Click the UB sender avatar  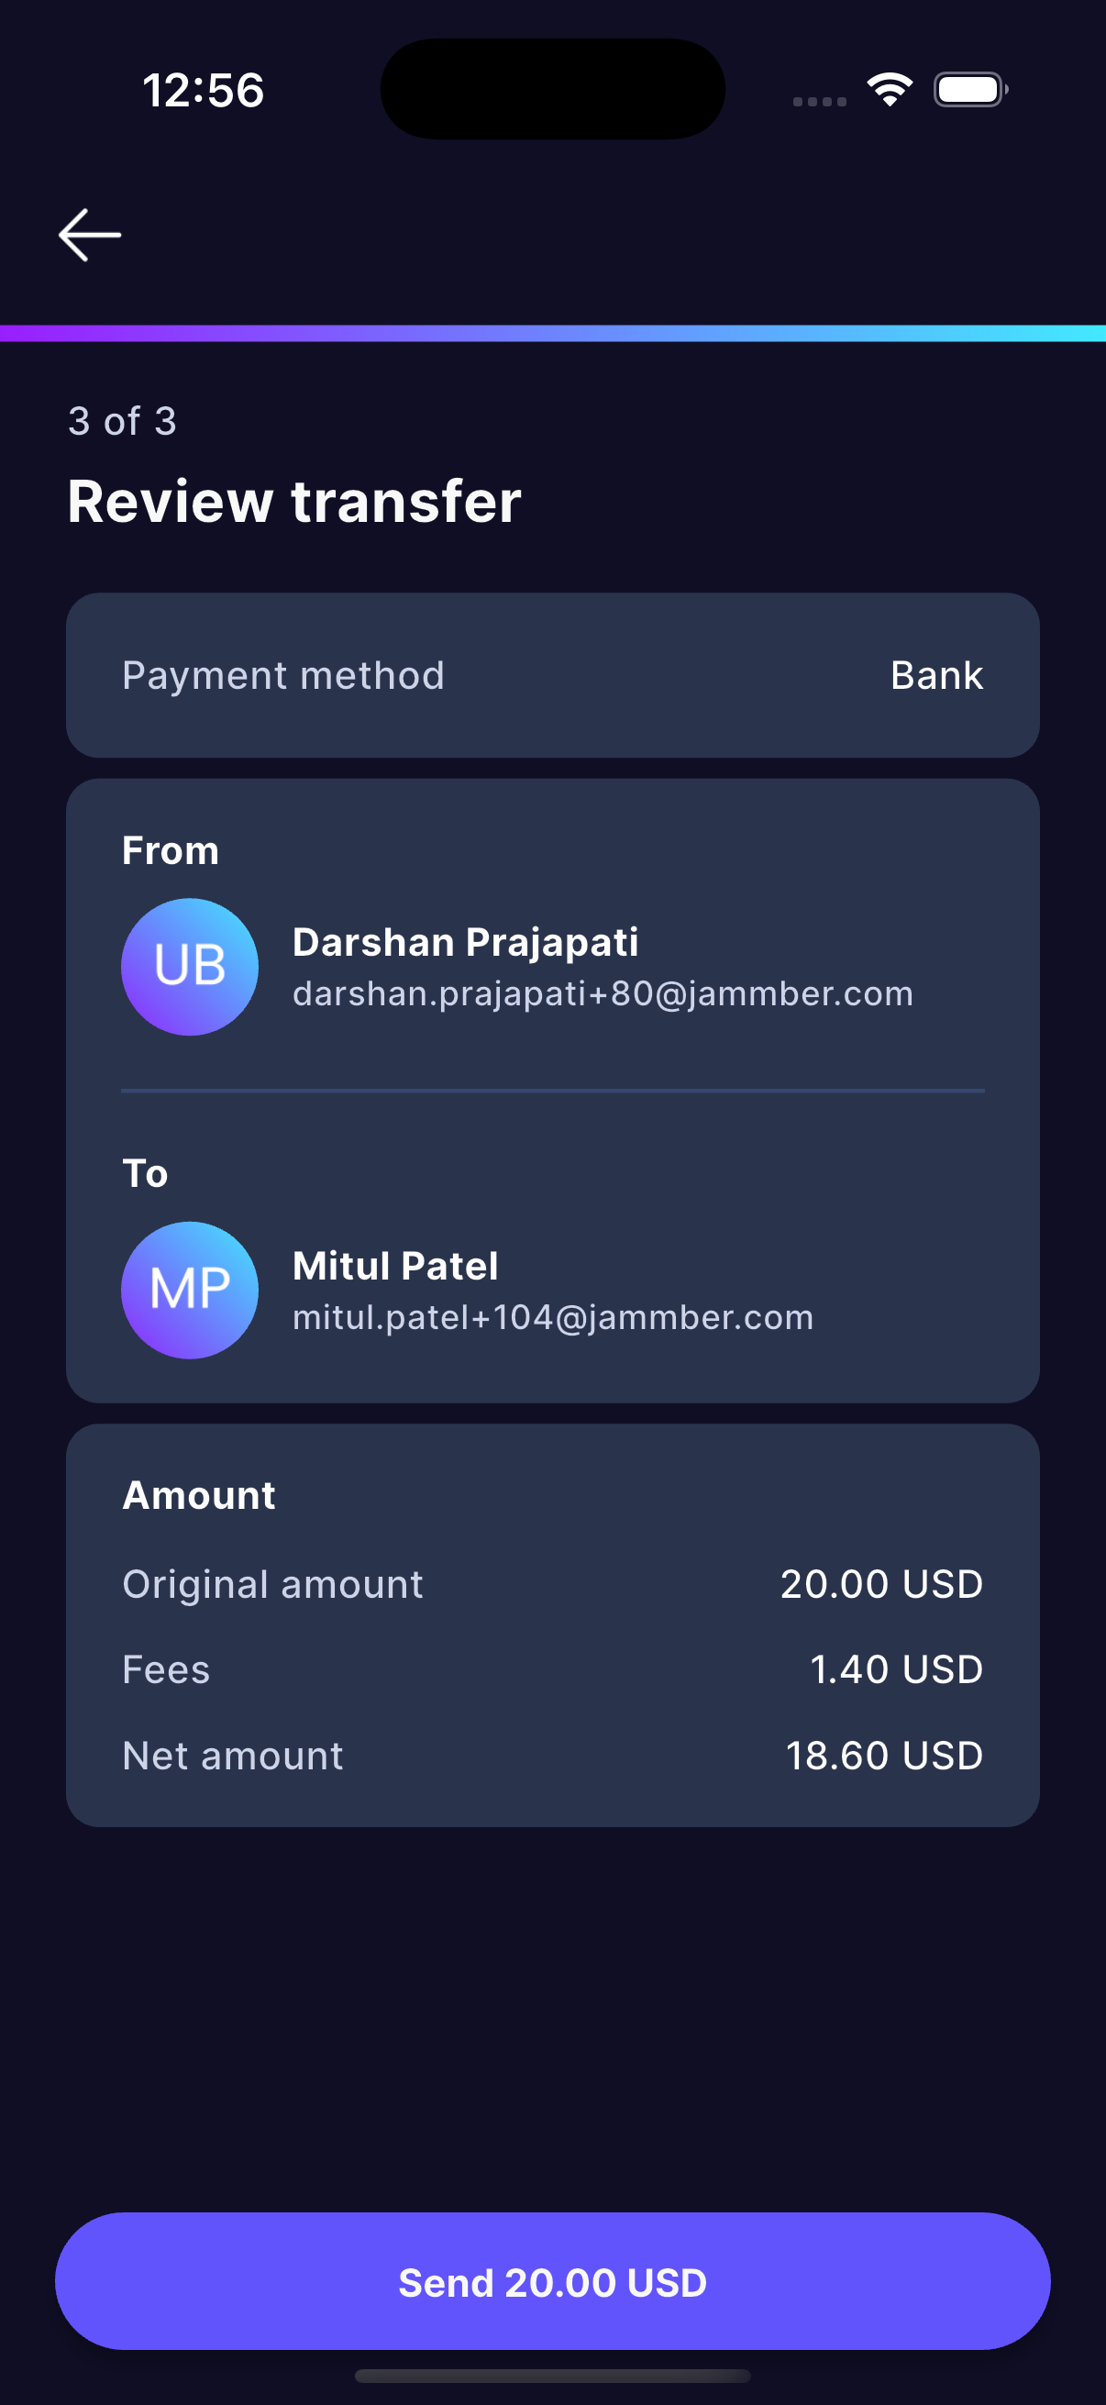(x=190, y=966)
